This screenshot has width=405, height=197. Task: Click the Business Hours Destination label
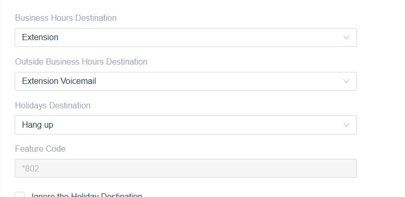tap(66, 18)
